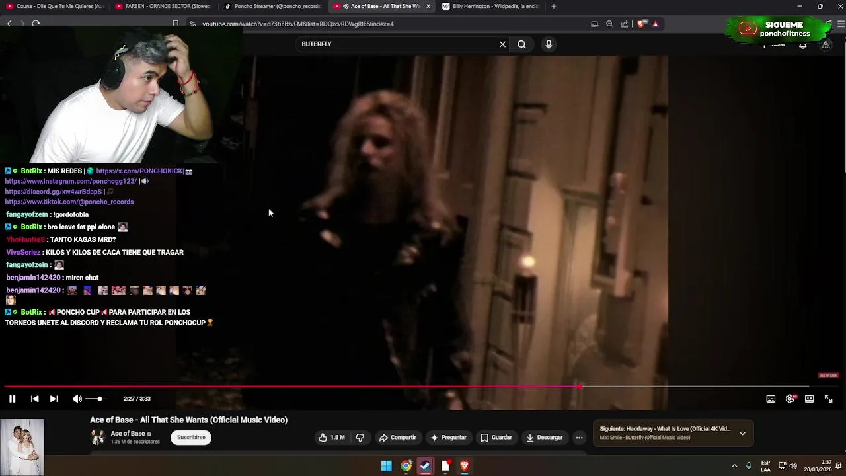
Task: Open Brave browser from taskbar
Action: click(464, 466)
